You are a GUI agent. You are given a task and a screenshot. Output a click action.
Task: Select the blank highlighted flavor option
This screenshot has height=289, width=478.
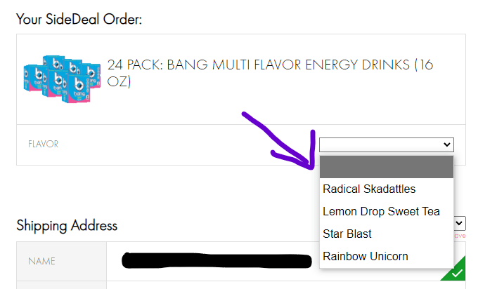pos(386,167)
